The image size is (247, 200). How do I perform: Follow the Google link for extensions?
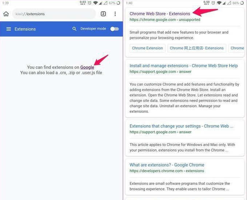click(87, 67)
